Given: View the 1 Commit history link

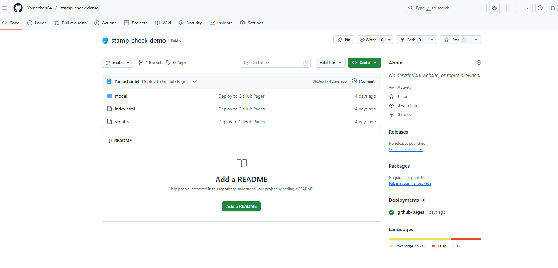Looking at the screenshot, I should (363, 81).
